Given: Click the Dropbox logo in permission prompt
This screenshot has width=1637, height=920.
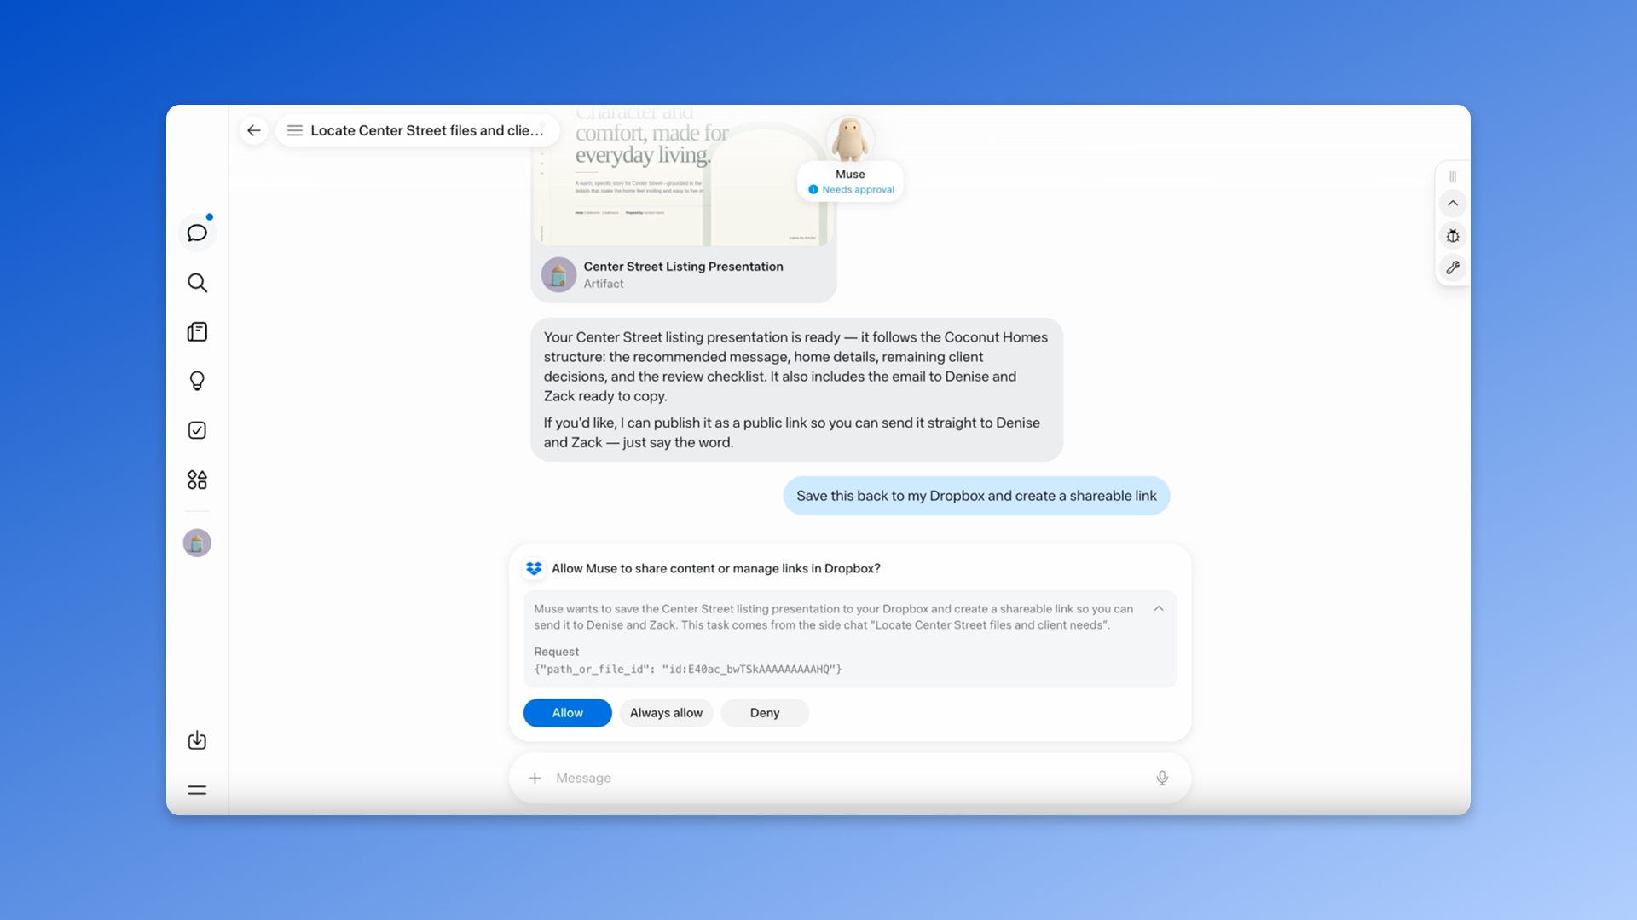Looking at the screenshot, I should click(x=535, y=568).
